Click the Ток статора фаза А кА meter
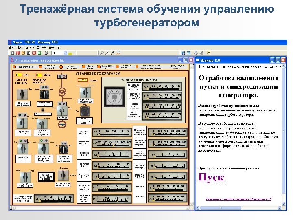 (x=112, y=154)
